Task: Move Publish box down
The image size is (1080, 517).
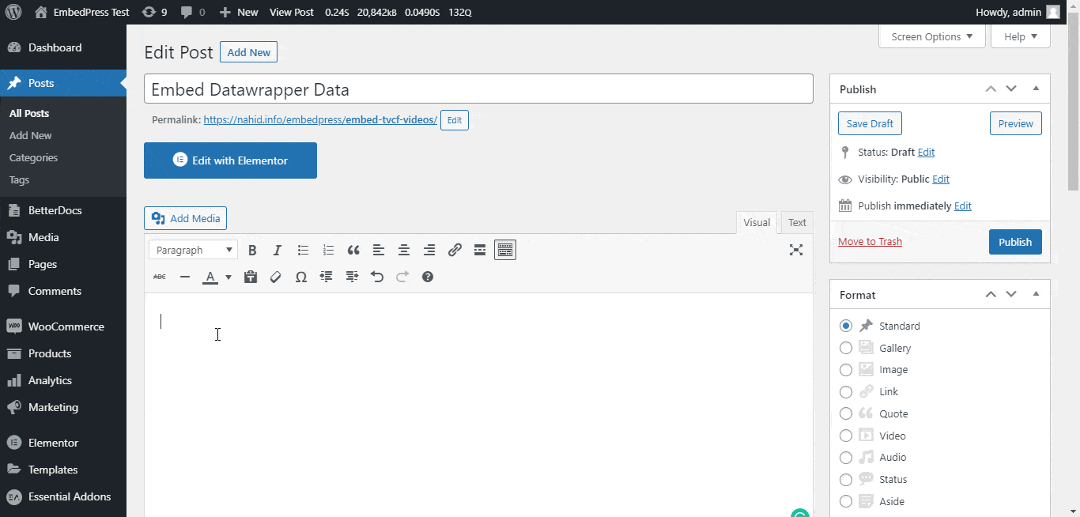Action: 1011,89
